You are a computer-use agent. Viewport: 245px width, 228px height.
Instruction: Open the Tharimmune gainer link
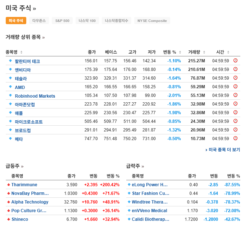coord(24,185)
